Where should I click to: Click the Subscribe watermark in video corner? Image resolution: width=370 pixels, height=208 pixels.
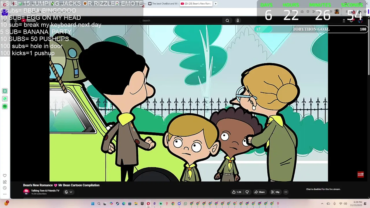pos(360,174)
